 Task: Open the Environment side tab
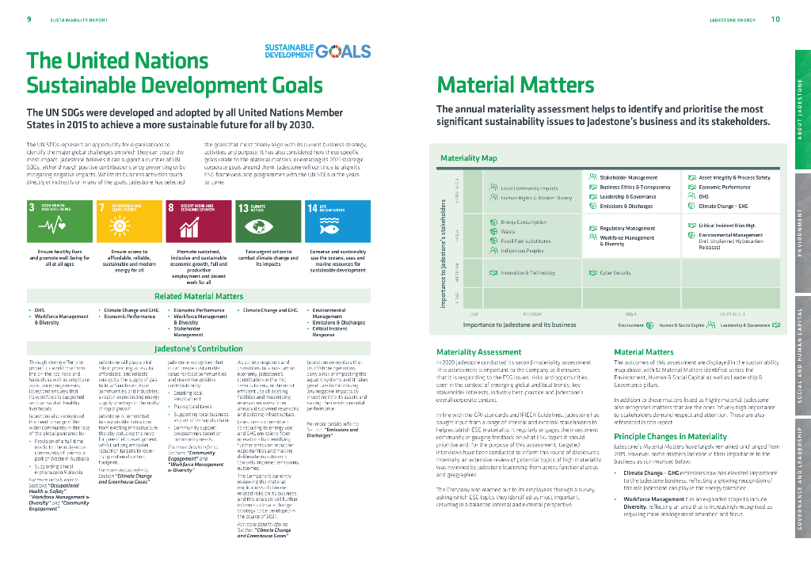(x=803, y=232)
